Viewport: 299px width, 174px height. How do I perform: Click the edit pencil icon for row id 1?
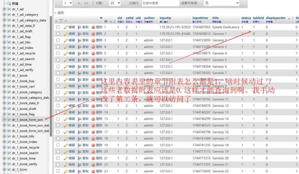coord(66,27)
